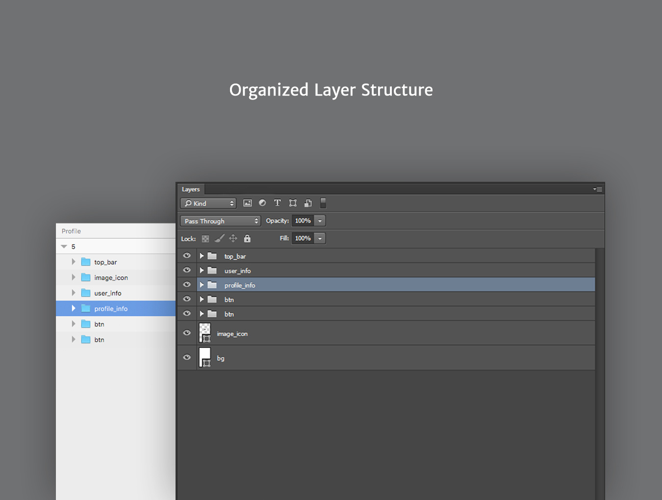662x500 pixels.
Task: Click the lock all padlock icon
Action: pyautogui.click(x=247, y=239)
